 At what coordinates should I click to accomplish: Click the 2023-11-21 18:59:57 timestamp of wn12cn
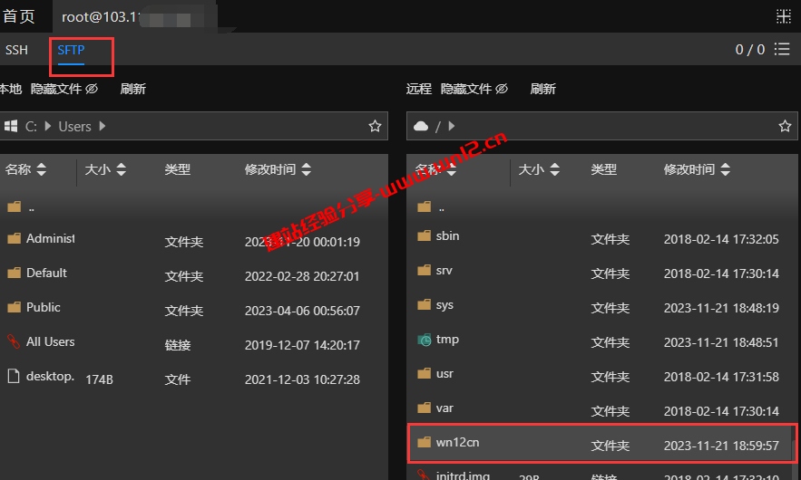pos(721,446)
